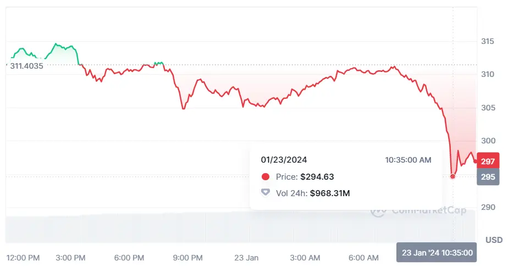The height and width of the screenshot is (272, 508).
Task: Click the gray 295 crosshair price tag
Action: (488, 177)
